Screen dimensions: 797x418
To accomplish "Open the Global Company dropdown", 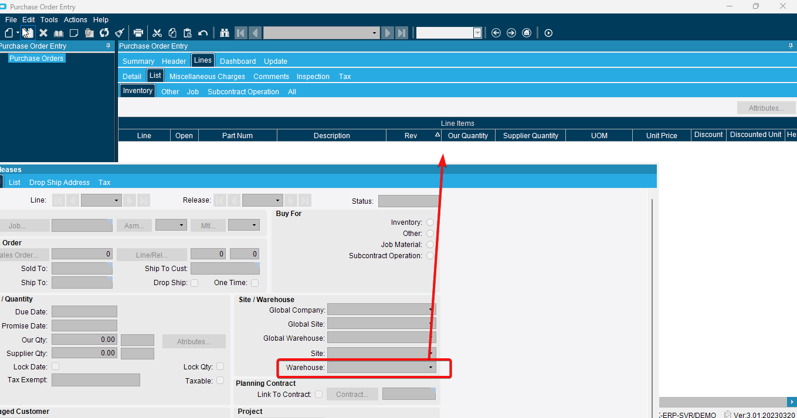I will tap(431, 310).
